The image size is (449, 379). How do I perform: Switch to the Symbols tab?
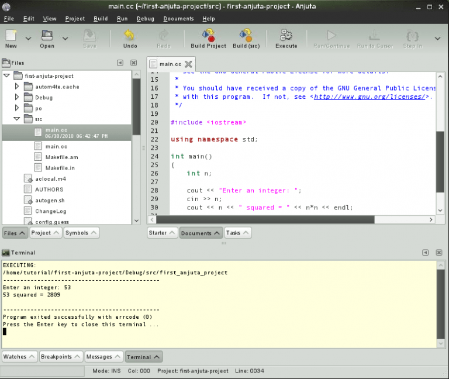click(x=81, y=233)
